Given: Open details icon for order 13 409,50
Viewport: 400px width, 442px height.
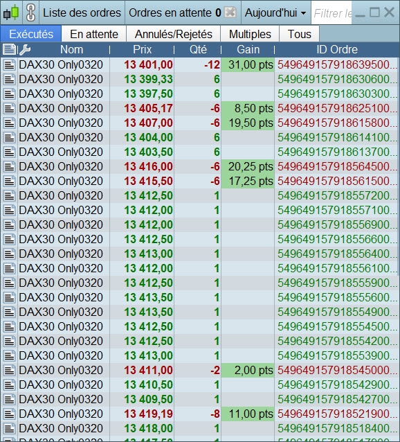Looking at the screenshot, I should [9, 400].
